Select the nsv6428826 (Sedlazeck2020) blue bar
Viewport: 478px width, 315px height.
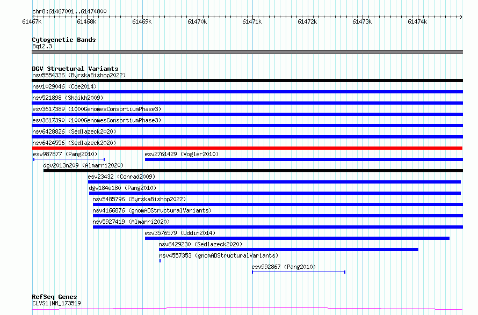(x=247, y=137)
